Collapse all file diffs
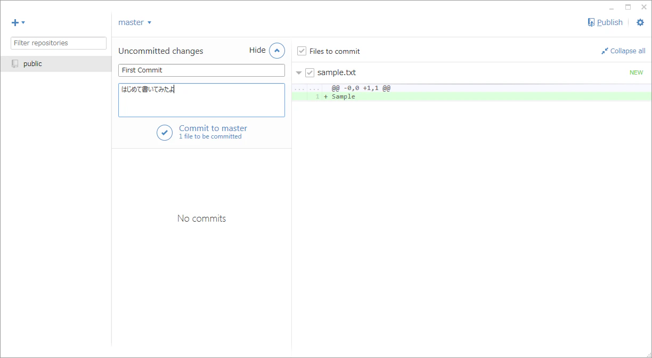652x358 pixels. tap(623, 51)
